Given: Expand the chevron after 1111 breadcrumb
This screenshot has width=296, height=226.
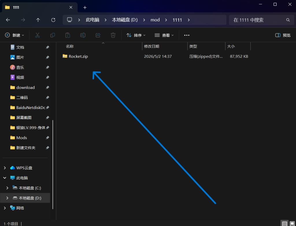Looking at the screenshot, I should tap(188, 20).
